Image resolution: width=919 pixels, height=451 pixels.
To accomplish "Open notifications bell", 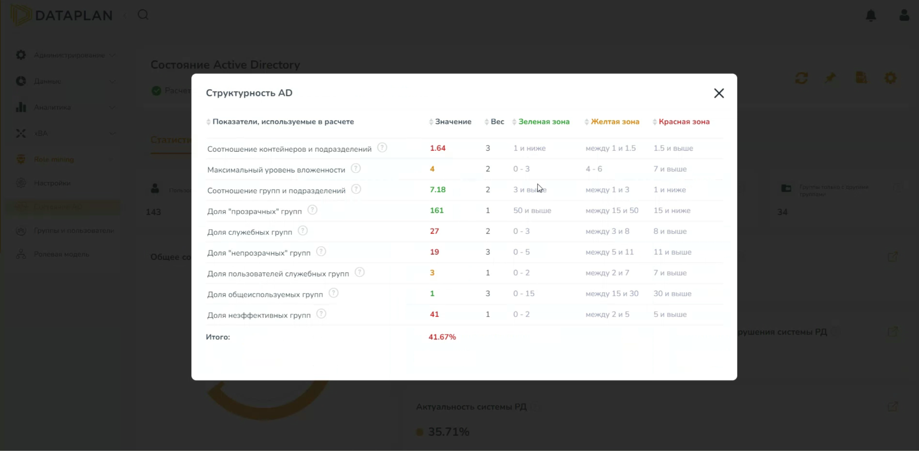I will click(x=871, y=15).
